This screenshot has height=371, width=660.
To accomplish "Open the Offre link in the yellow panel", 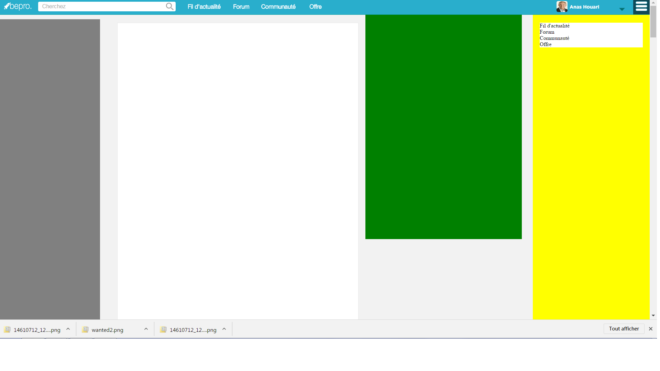I will pos(546,44).
